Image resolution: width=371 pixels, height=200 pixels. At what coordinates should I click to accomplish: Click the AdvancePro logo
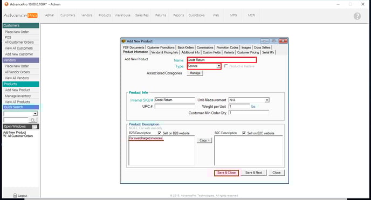[20, 16]
